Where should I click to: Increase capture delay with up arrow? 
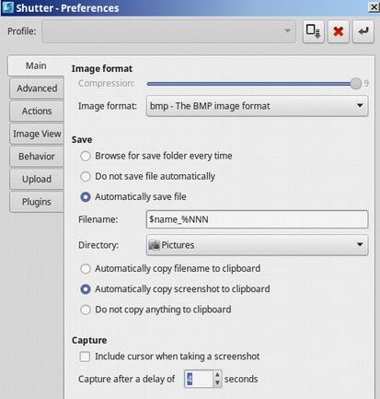pos(217,375)
